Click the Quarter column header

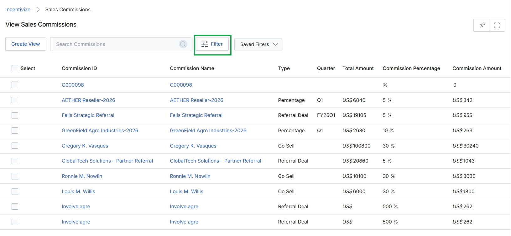326,68
